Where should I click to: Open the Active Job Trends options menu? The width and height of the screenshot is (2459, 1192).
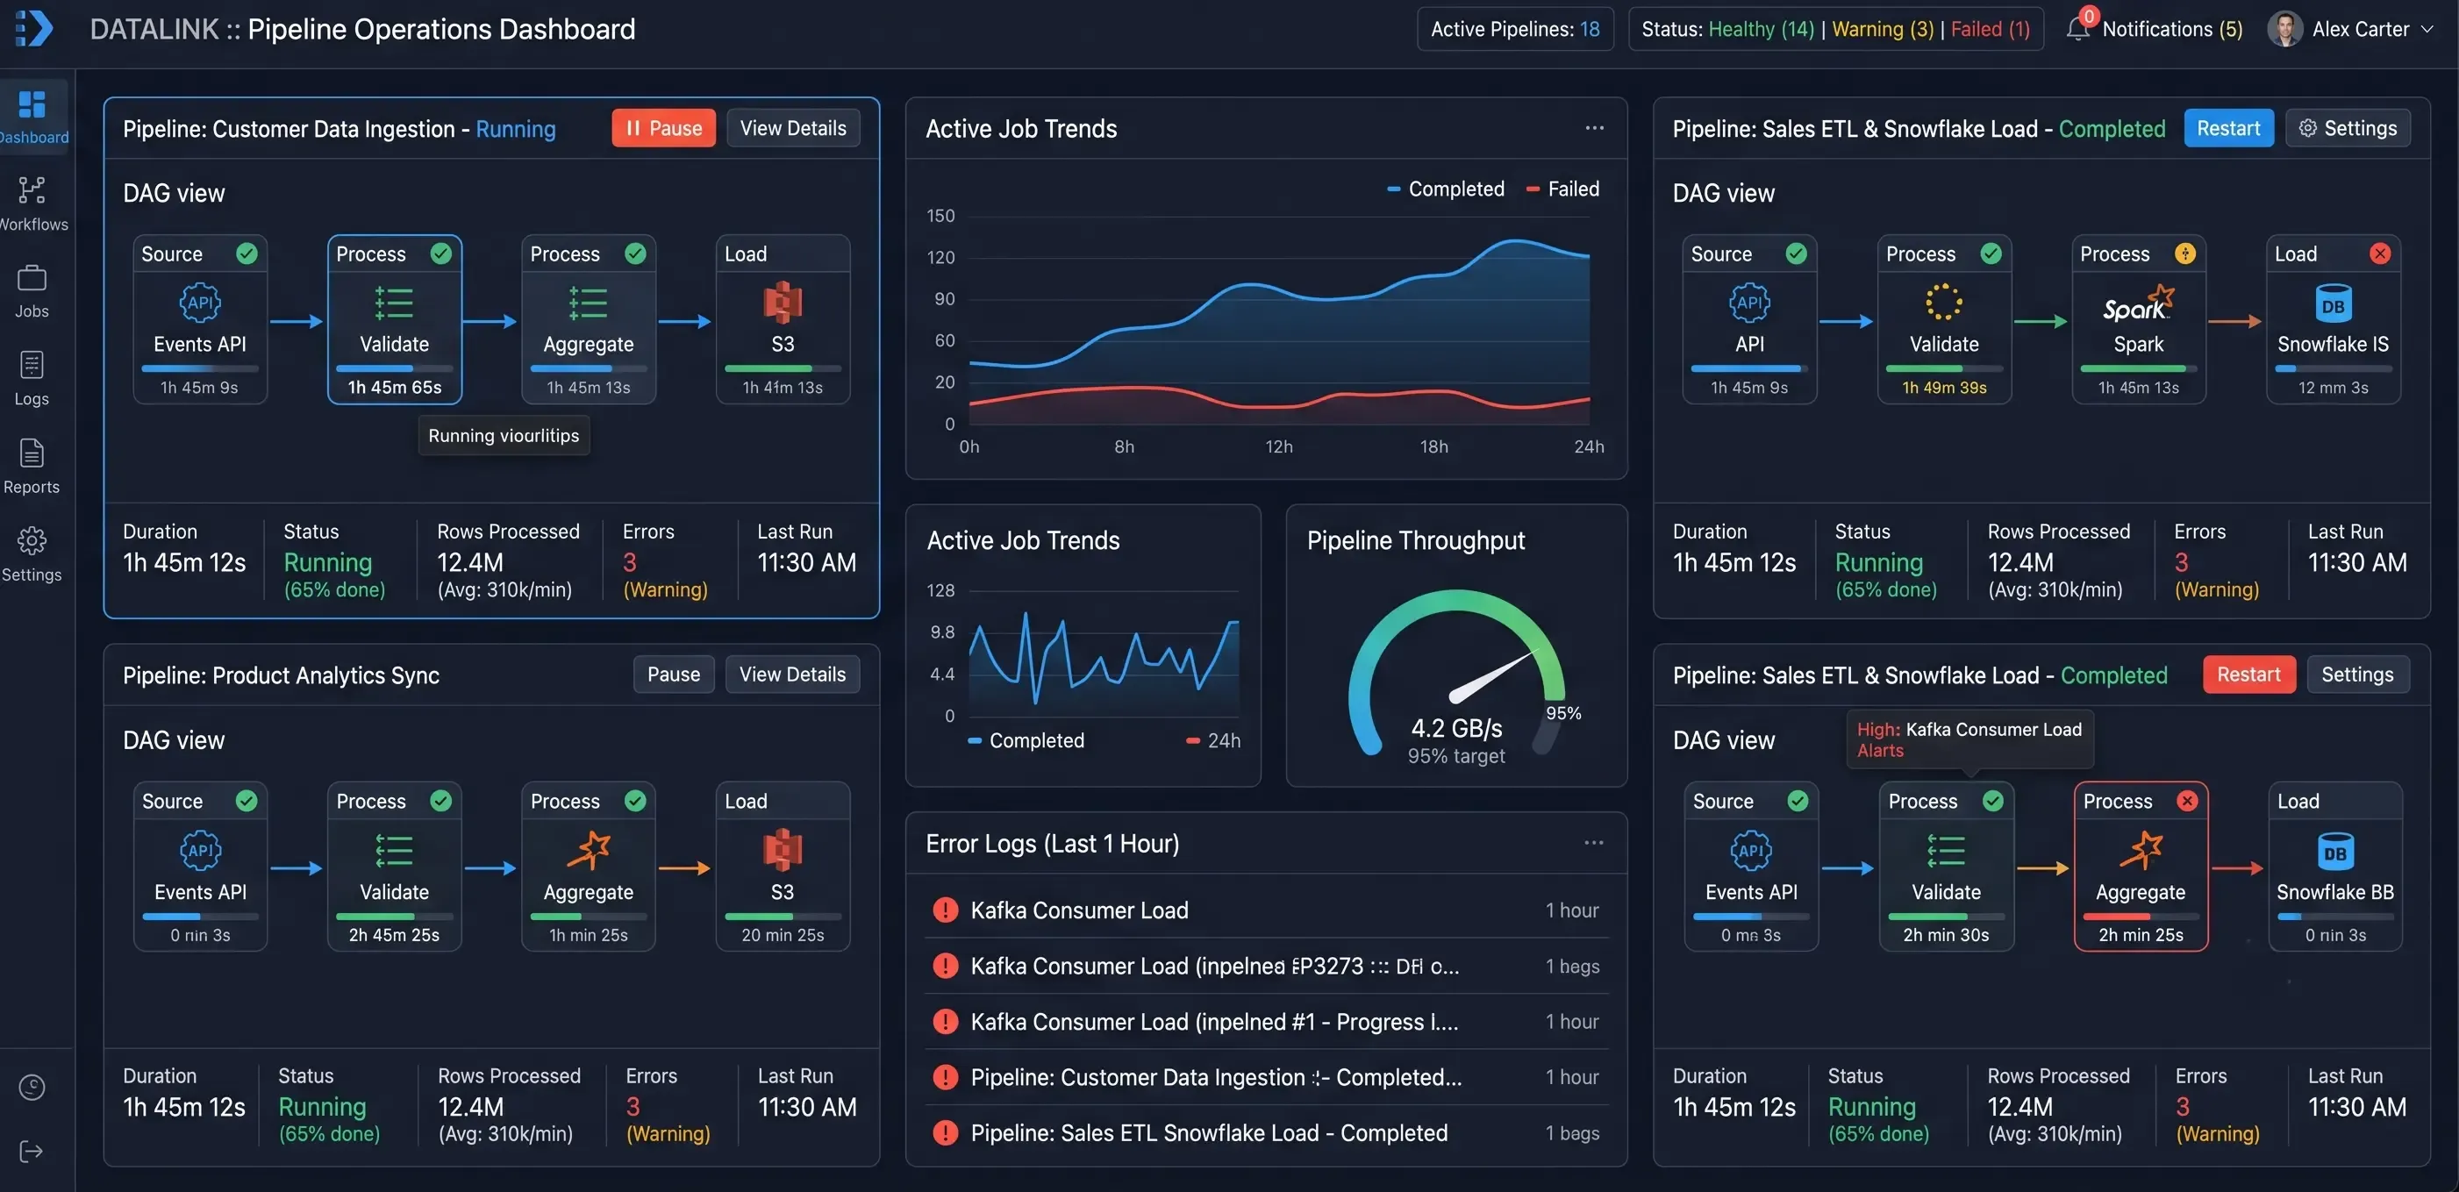tap(1594, 128)
